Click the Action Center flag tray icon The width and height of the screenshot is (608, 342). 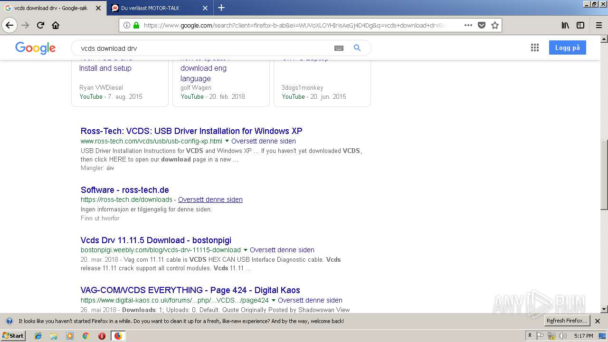540,336
